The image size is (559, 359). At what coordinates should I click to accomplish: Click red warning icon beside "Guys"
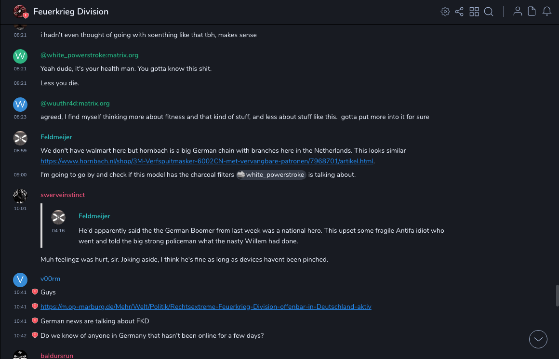(x=35, y=292)
